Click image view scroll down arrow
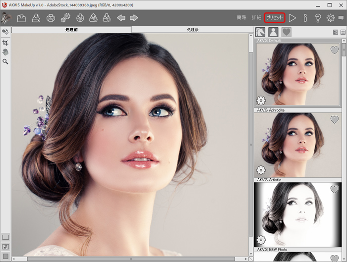The image size is (347, 262). [x=251, y=254]
